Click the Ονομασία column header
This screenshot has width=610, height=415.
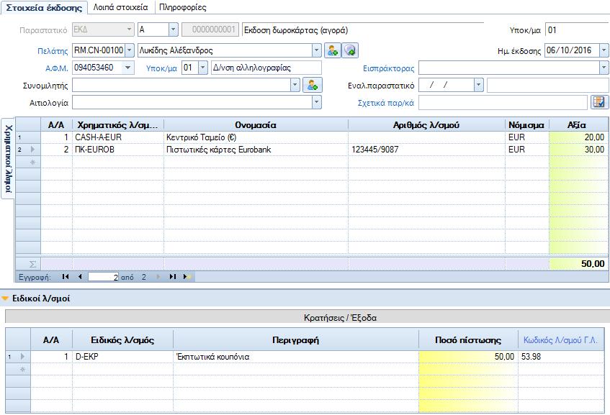point(256,124)
